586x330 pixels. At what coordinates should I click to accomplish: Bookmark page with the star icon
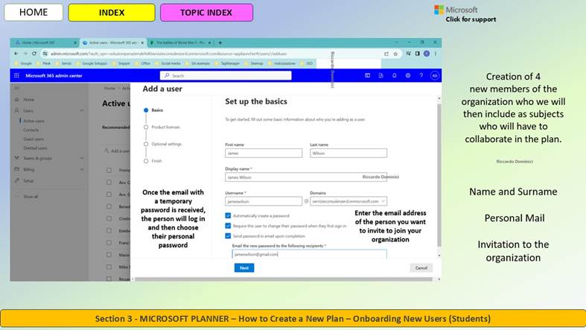click(x=395, y=54)
